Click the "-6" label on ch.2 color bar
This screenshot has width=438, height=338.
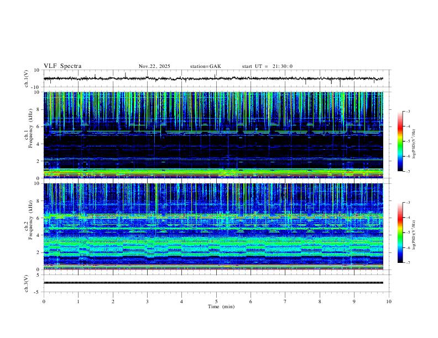coord(408,247)
